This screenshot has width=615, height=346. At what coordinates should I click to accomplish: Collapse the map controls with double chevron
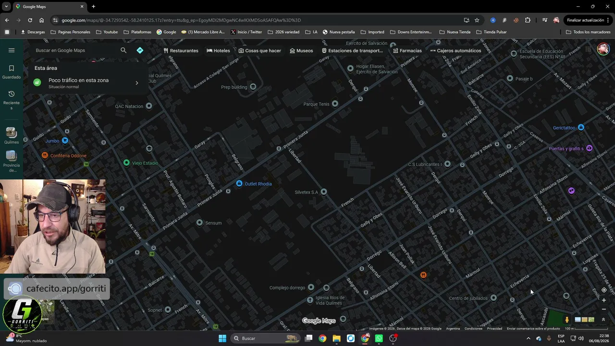pos(603,320)
